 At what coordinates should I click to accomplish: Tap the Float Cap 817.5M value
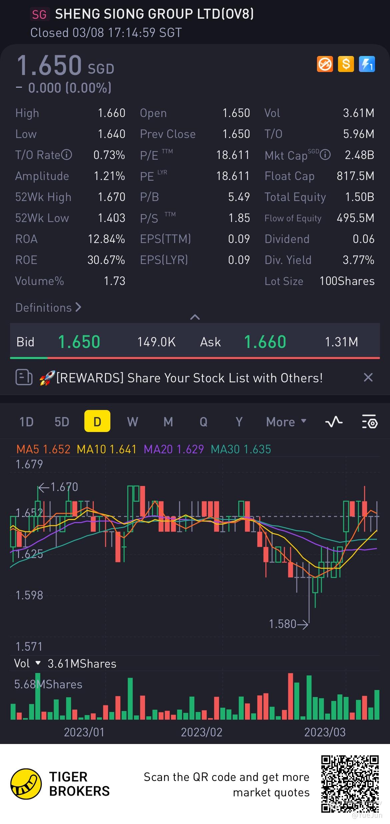click(355, 176)
